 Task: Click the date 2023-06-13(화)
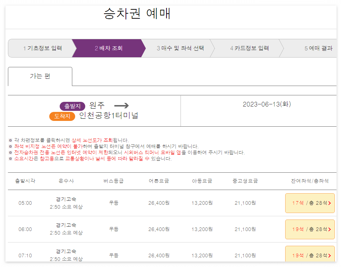pyautogui.click(x=267, y=104)
